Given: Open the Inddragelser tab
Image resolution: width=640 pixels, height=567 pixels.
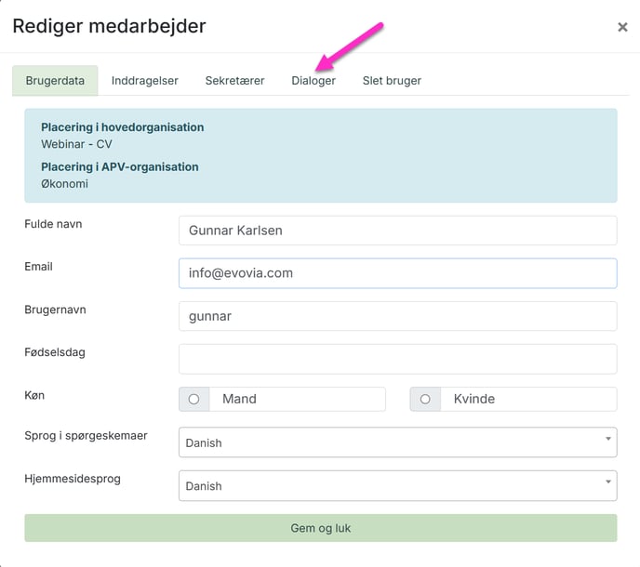Looking at the screenshot, I should click(x=144, y=81).
